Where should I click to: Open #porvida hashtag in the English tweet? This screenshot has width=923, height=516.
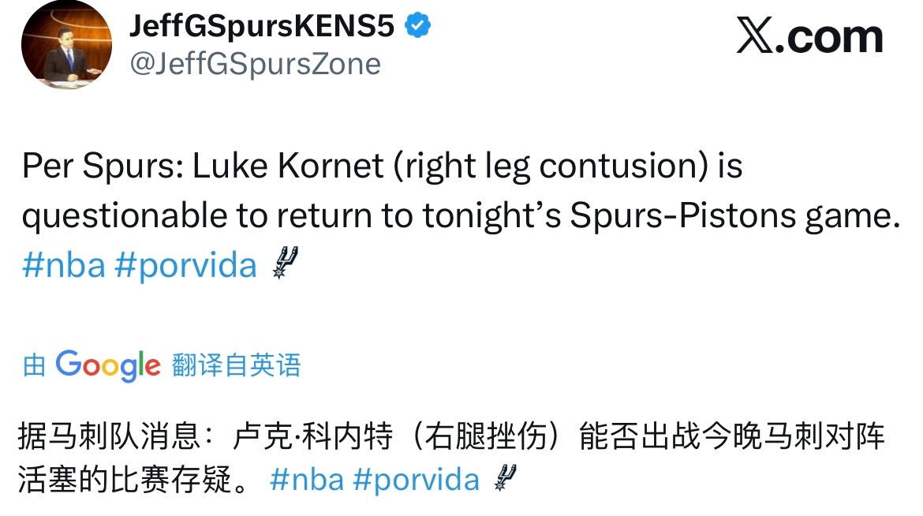(x=185, y=265)
